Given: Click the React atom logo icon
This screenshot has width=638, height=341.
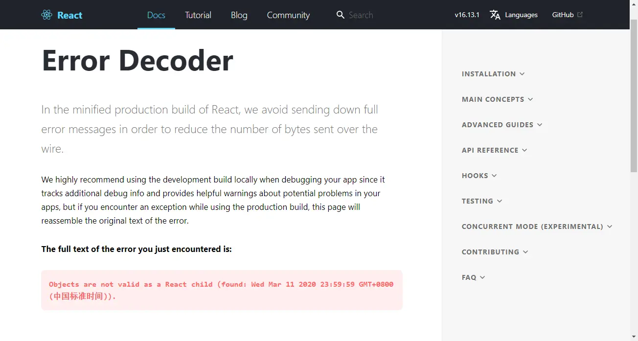Looking at the screenshot, I should click(47, 15).
